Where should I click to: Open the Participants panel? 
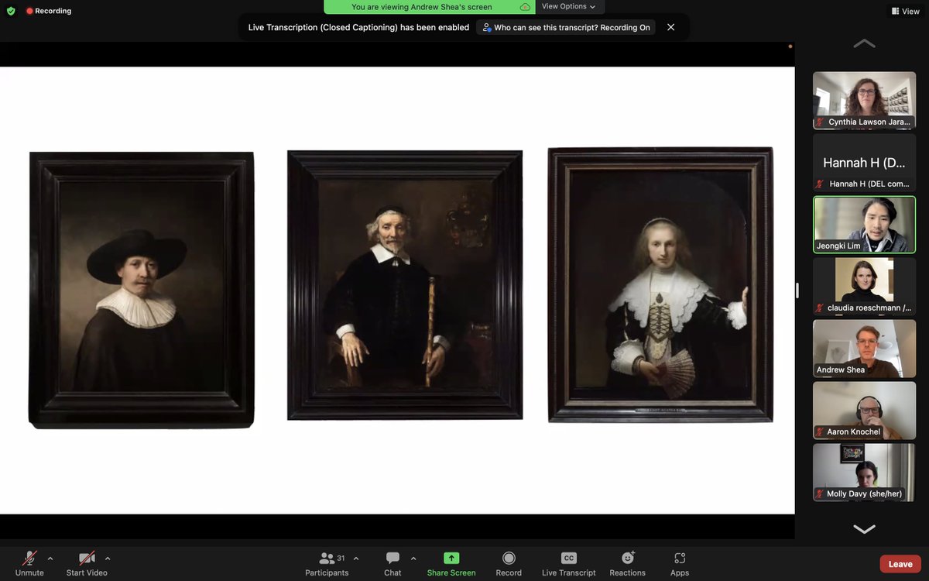pos(327,563)
